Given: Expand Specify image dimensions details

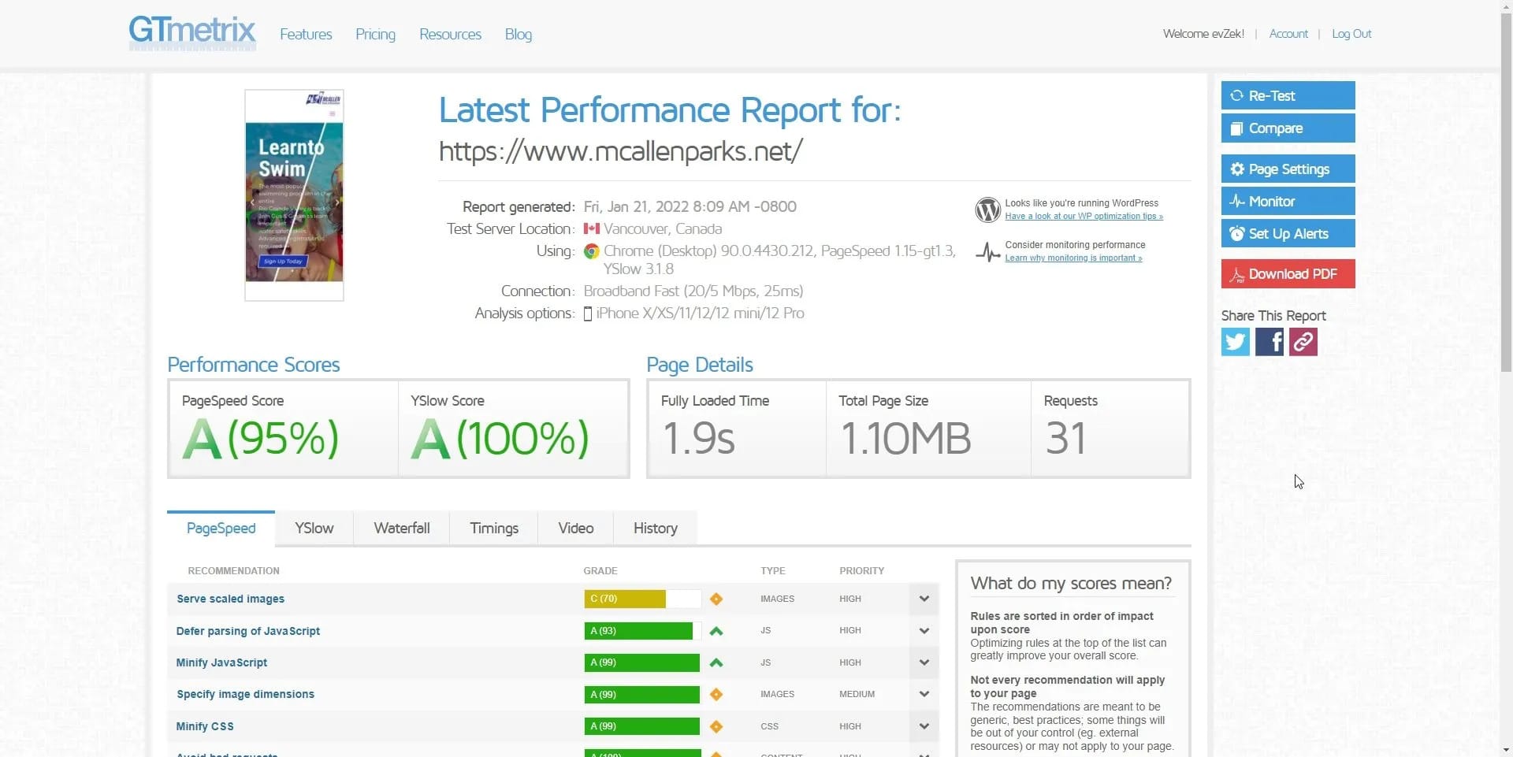Looking at the screenshot, I should pos(924,694).
